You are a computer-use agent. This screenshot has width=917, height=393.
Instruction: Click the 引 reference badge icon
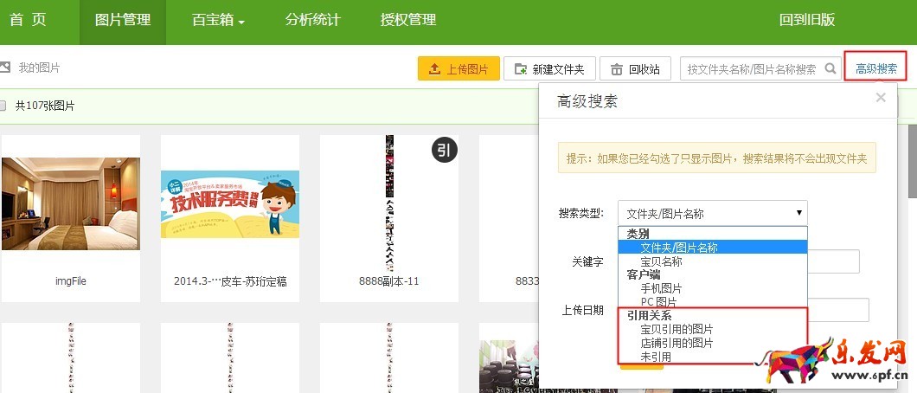(x=445, y=151)
